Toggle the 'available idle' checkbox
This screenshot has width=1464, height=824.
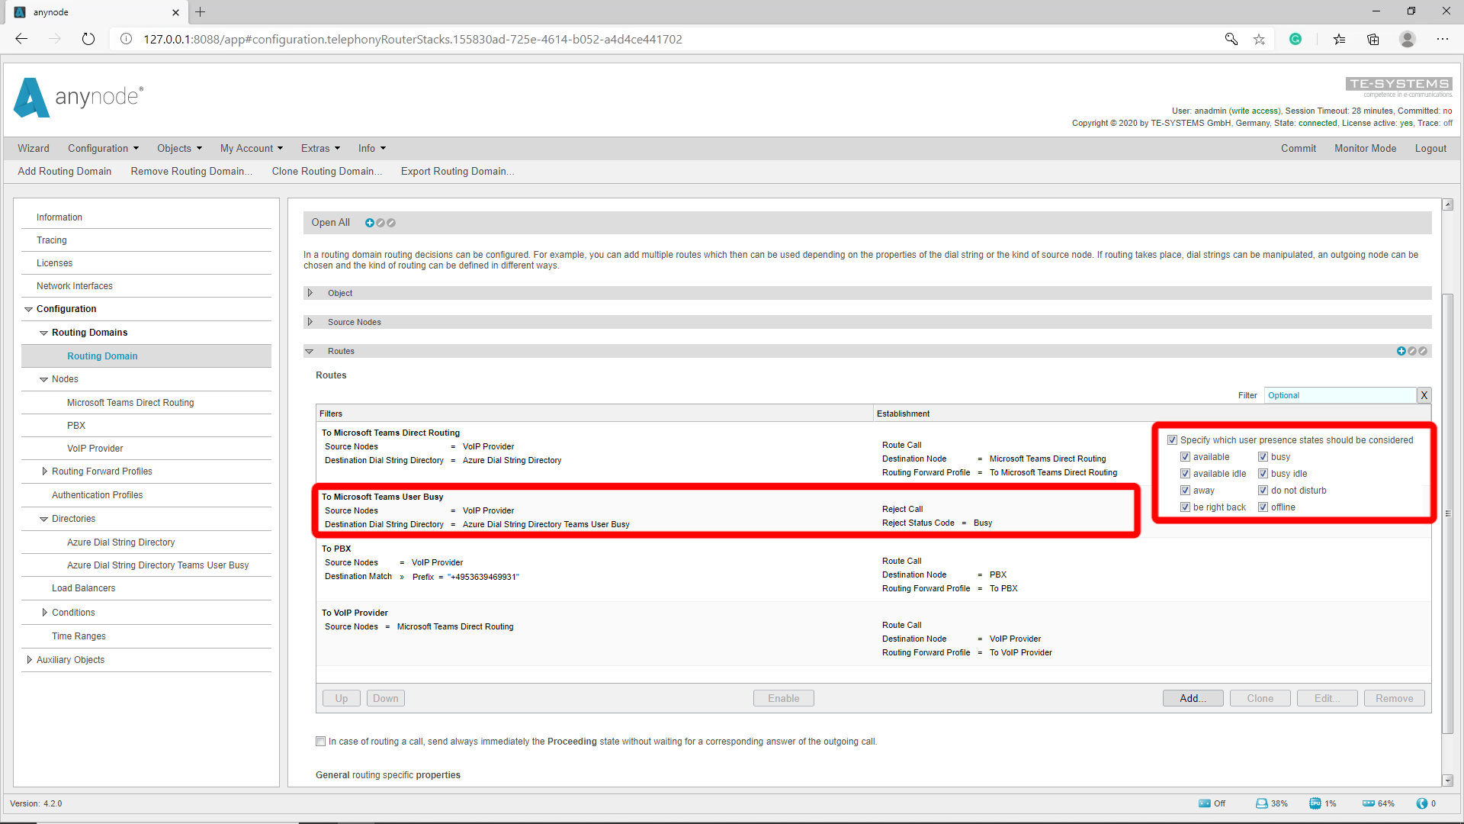click(1185, 474)
